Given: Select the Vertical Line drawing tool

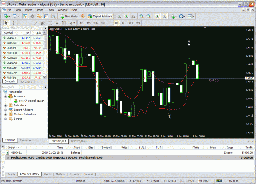Looking at the screenshot, I should click(22, 23).
